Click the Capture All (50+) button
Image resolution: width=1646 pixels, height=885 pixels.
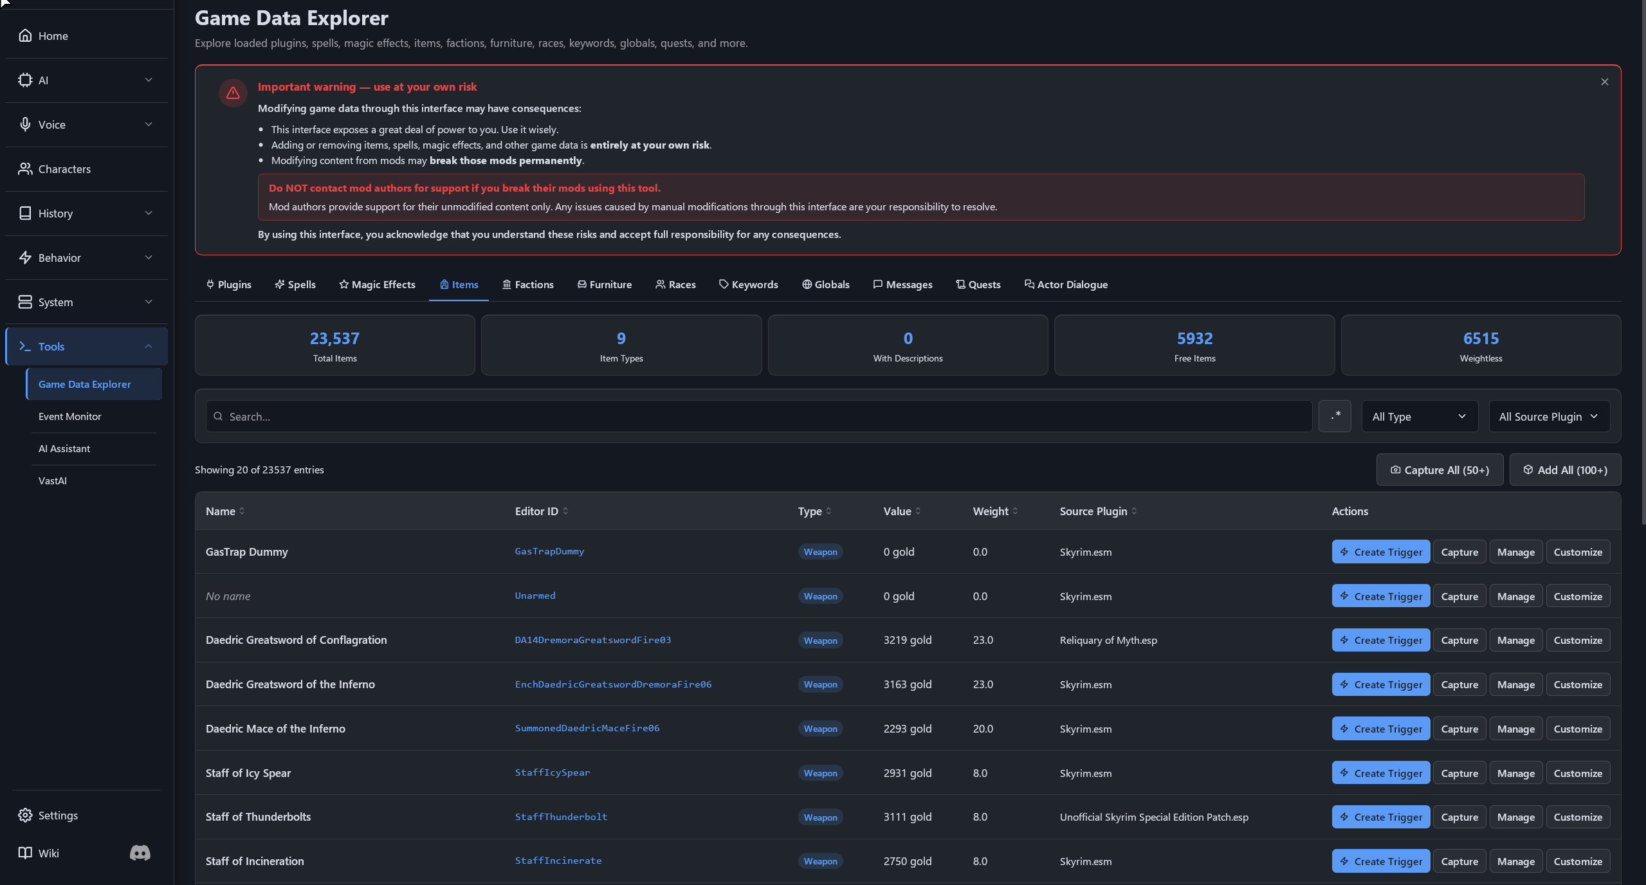pos(1440,470)
